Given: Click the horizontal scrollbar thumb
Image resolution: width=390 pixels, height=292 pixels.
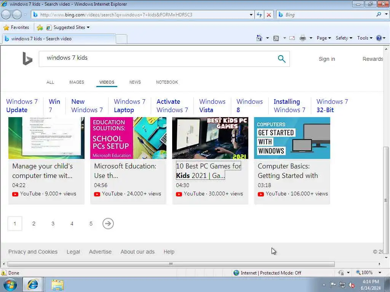Looking at the screenshot, I should (171, 264).
